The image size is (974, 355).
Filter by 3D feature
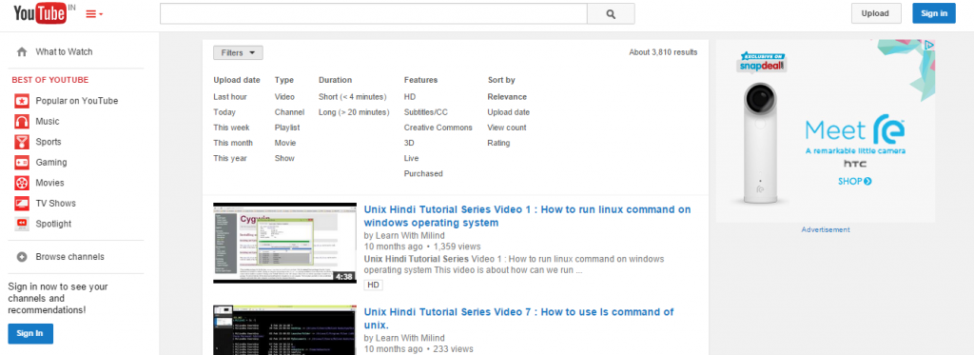(x=409, y=143)
